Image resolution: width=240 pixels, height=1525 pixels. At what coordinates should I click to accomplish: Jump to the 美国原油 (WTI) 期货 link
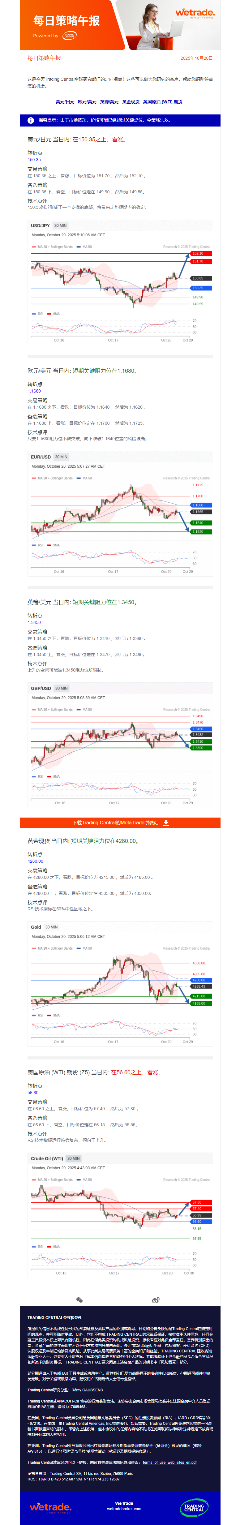pos(162,102)
